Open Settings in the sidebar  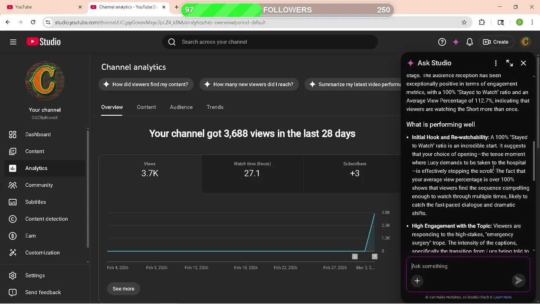pyautogui.click(x=45, y=275)
